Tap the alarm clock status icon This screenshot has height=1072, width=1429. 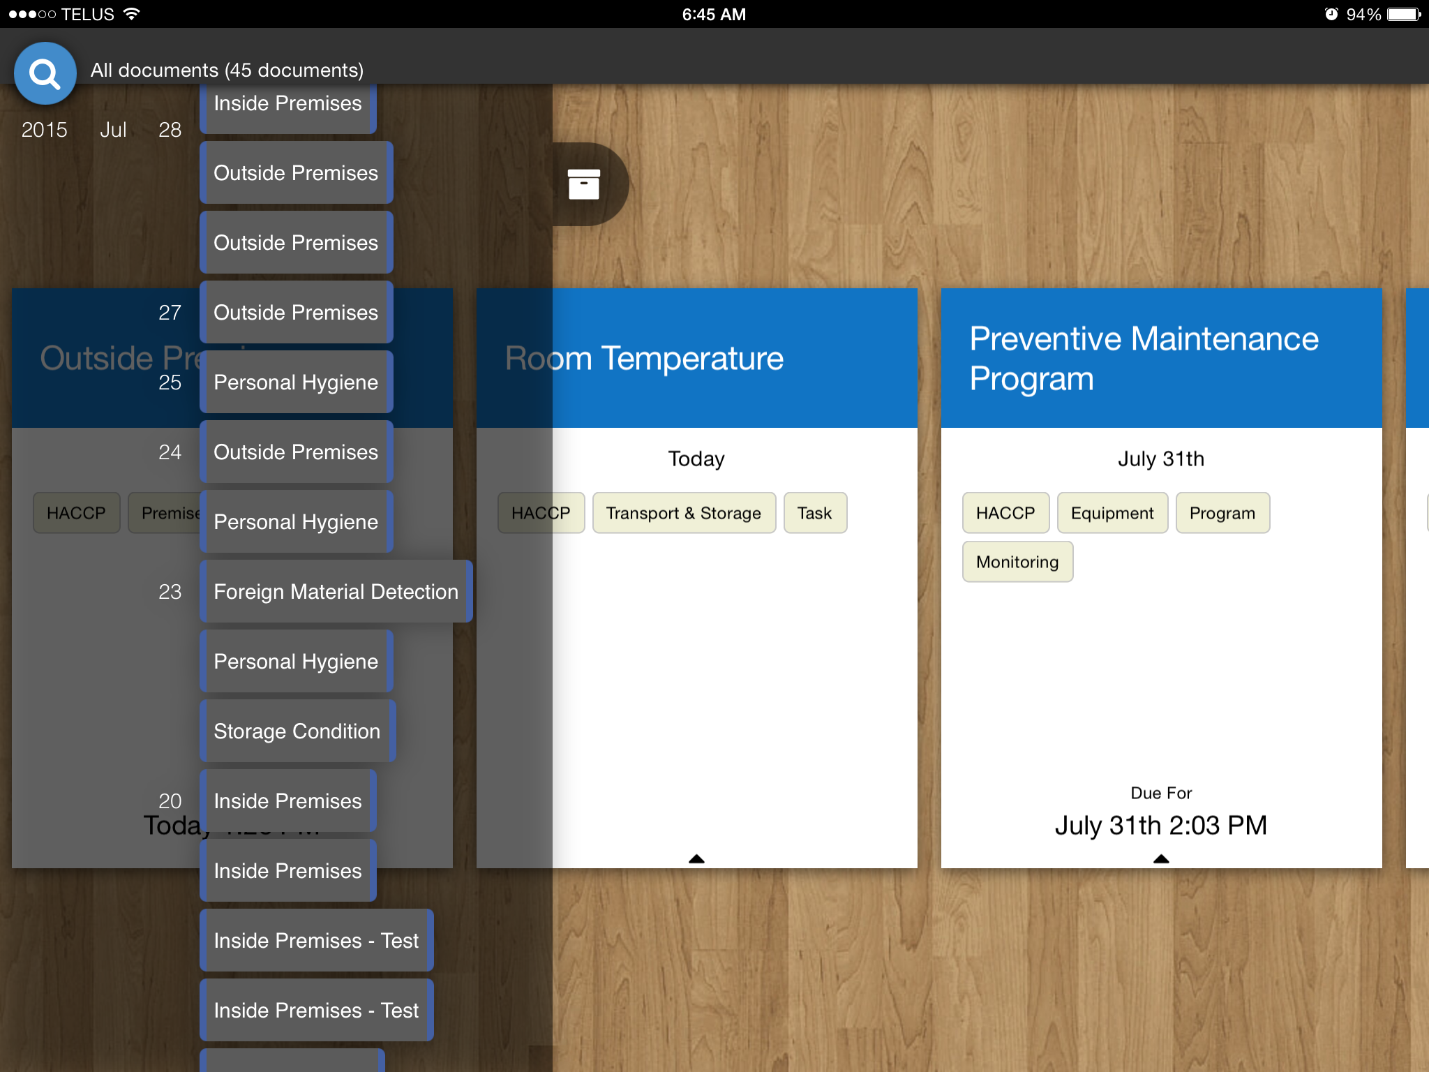pyautogui.click(x=1331, y=14)
